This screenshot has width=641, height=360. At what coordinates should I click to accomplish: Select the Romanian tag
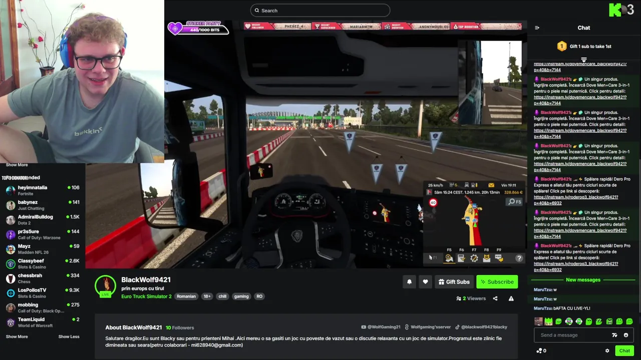[x=186, y=296]
